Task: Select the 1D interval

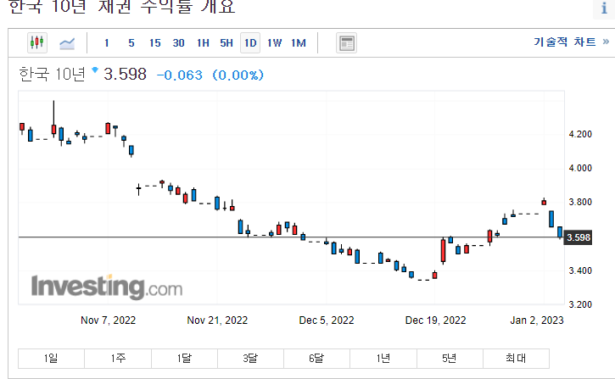Action: 250,42
